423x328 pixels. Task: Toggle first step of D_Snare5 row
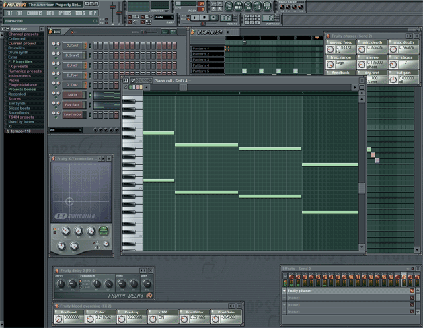pos(95,55)
